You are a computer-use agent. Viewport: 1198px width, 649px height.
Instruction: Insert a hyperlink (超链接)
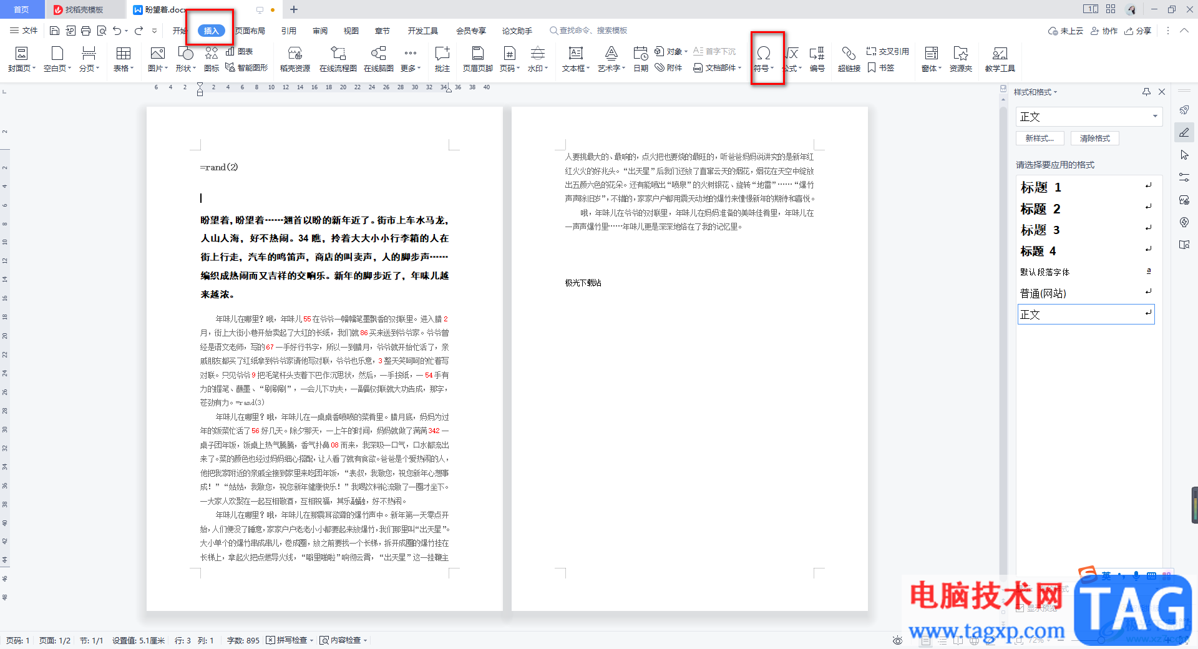[849, 60]
